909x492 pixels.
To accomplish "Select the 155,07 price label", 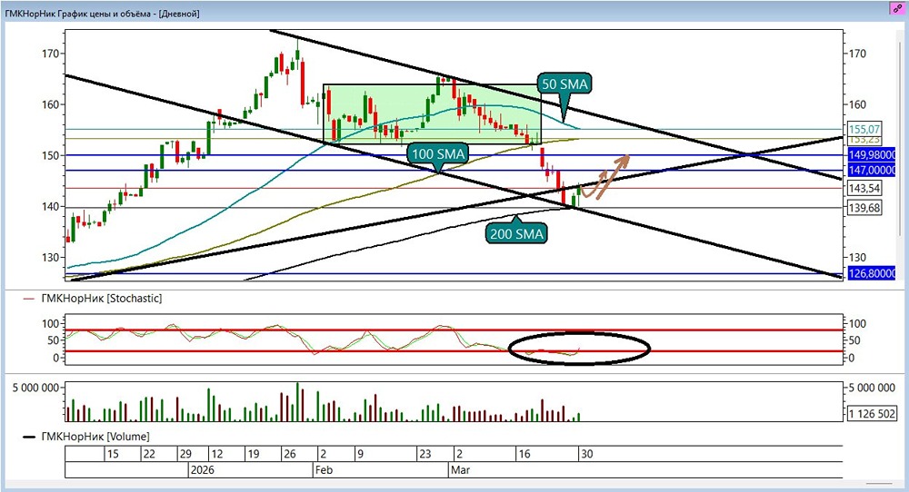I will (864, 129).
